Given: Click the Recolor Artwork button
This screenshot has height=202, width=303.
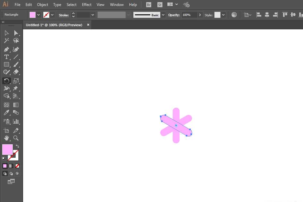Looking at the screenshot, I should tap(234, 15).
